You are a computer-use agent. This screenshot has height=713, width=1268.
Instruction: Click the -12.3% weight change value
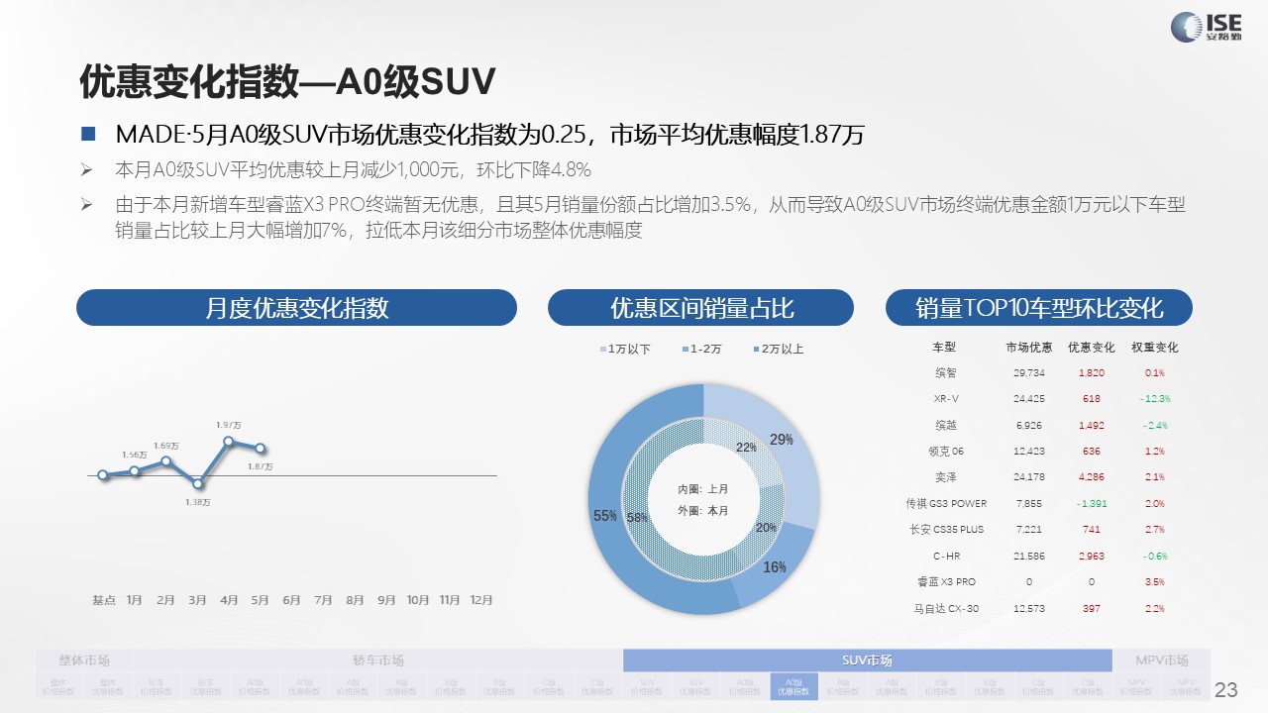(x=1155, y=399)
